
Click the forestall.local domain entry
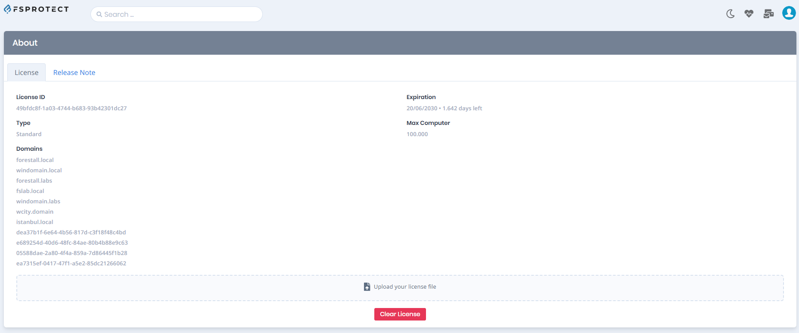[35, 160]
